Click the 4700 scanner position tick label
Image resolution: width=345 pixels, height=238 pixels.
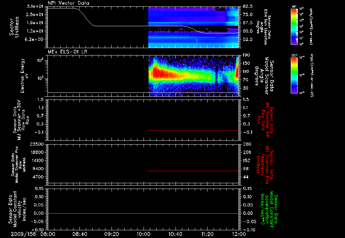38,177
